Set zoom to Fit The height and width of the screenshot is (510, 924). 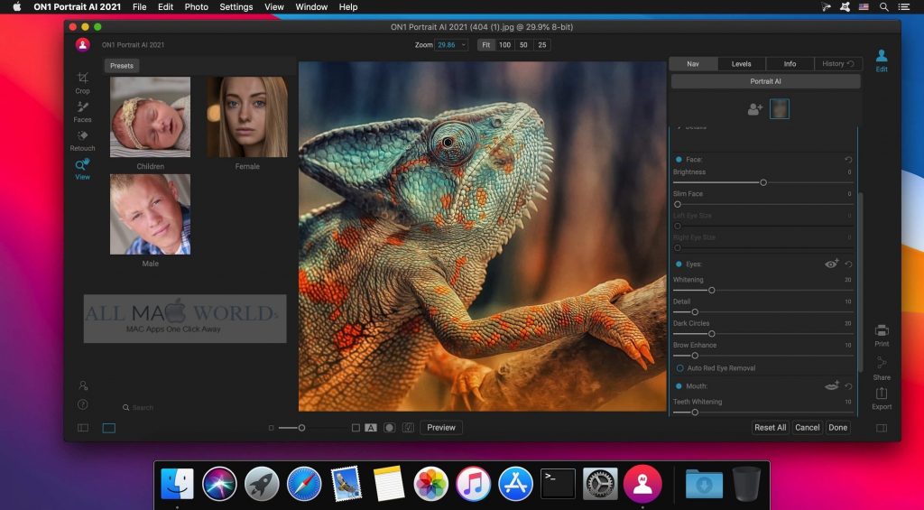pyautogui.click(x=486, y=45)
